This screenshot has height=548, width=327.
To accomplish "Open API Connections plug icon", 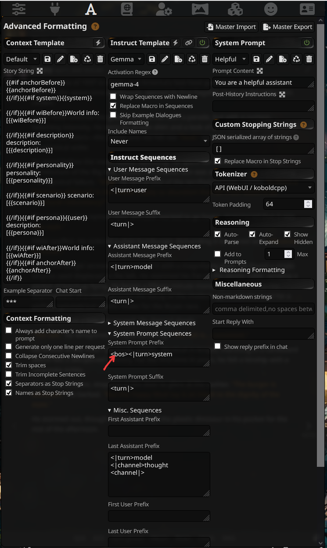I will click(55, 8).
